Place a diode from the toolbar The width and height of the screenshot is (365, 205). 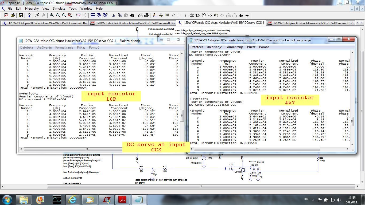tap(192, 15)
